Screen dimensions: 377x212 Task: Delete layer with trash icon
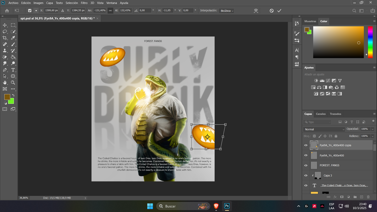coord(368,197)
